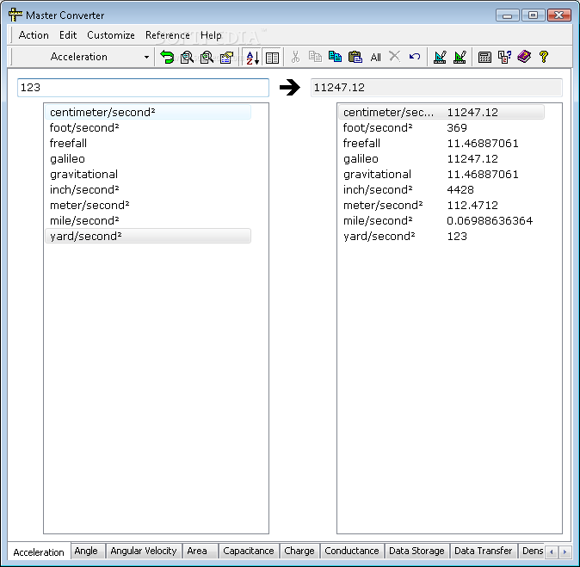580x567 pixels.
Task: Open the Edit menu
Action: click(68, 35)
